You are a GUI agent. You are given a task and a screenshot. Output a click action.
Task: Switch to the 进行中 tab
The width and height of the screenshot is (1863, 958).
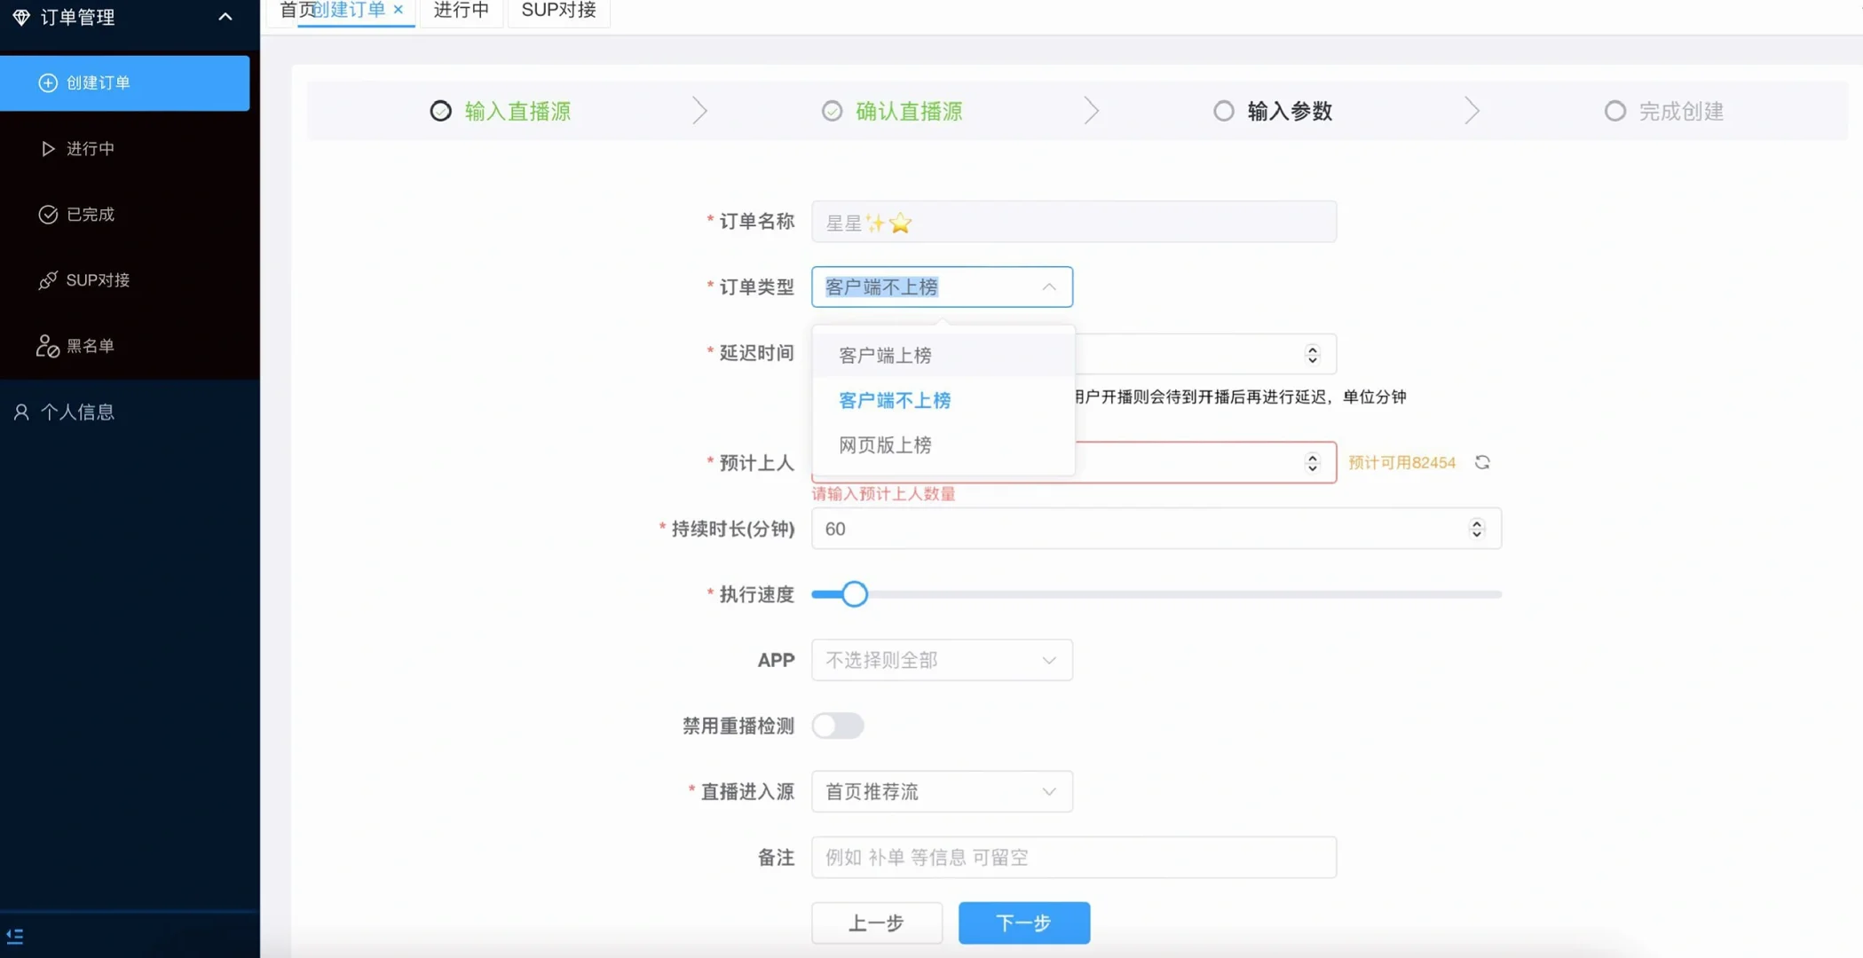[x=461, y=10]
